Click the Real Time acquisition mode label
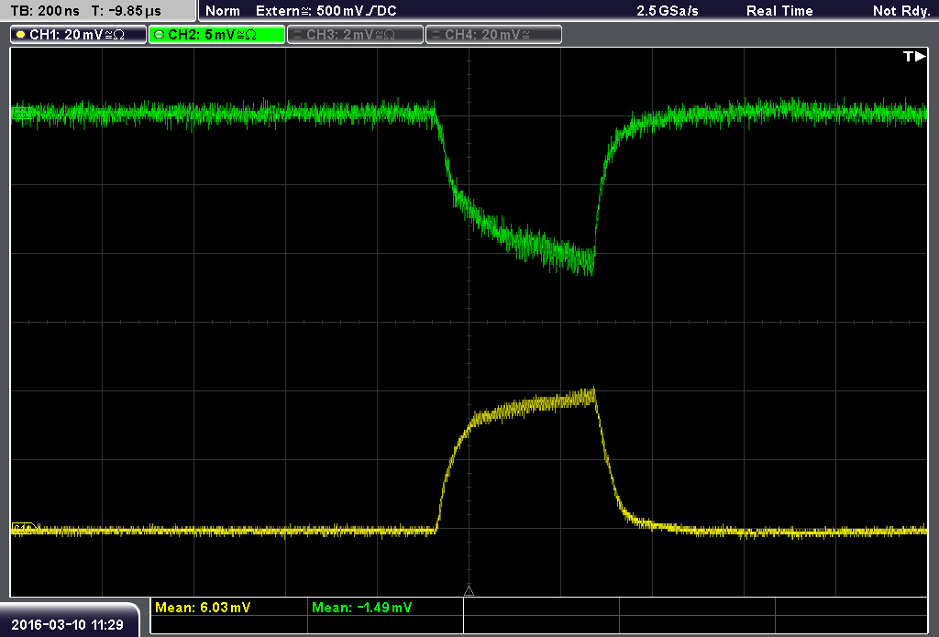 [779, 11]
